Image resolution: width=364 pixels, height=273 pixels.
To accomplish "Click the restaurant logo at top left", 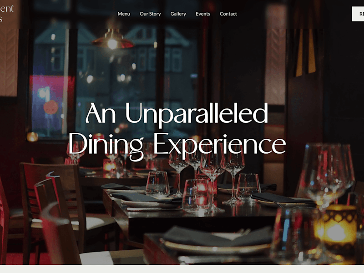I will click(x=7, y=14).
